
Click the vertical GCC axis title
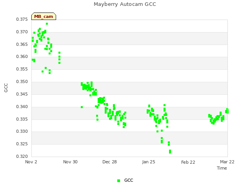point(6,88)
